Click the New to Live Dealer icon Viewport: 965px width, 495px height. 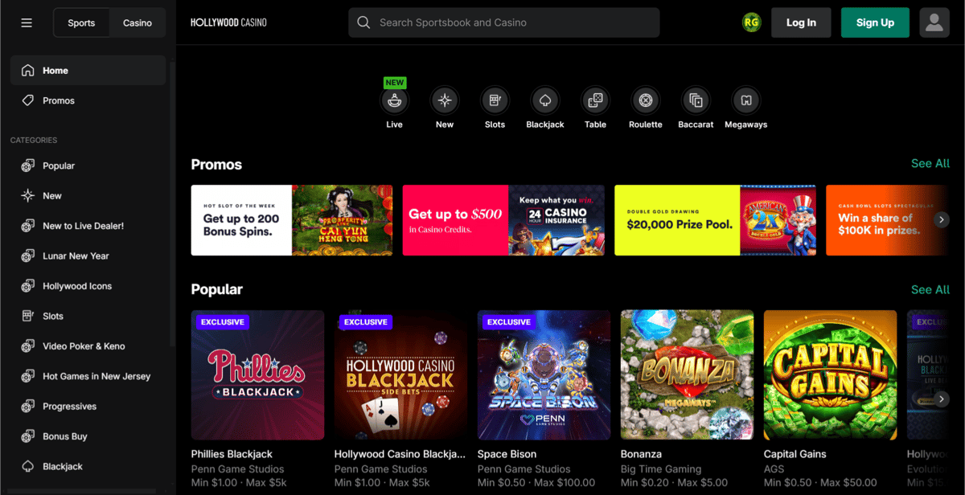[28, 226]
